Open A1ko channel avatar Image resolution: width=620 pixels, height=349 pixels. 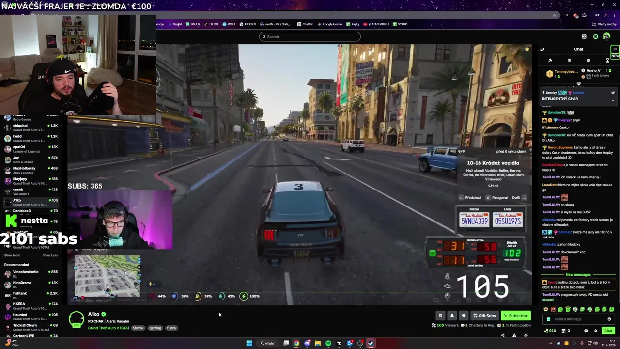76,319
